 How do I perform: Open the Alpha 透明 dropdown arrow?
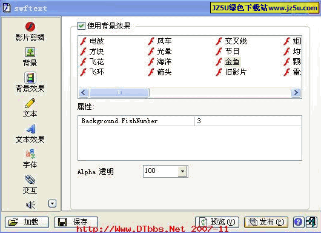pos(182,171)
